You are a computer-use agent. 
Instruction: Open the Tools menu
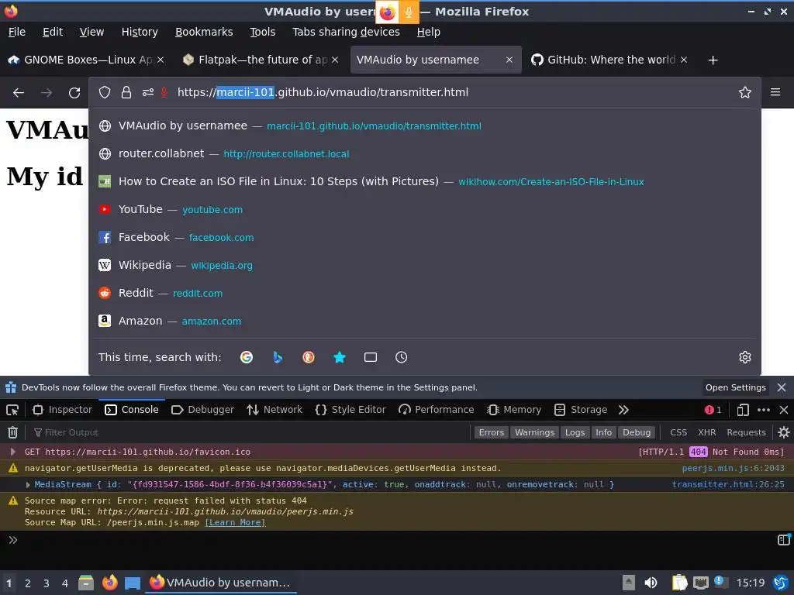click(262, 32)
